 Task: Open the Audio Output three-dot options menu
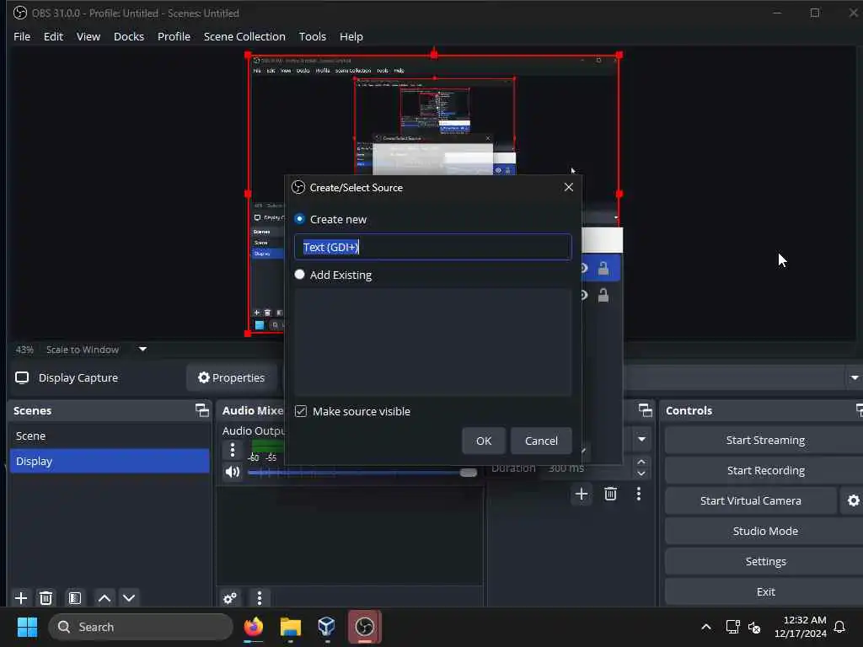pos(233,450)
